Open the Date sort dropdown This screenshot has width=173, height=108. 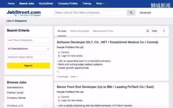click(x=158, y=31)
